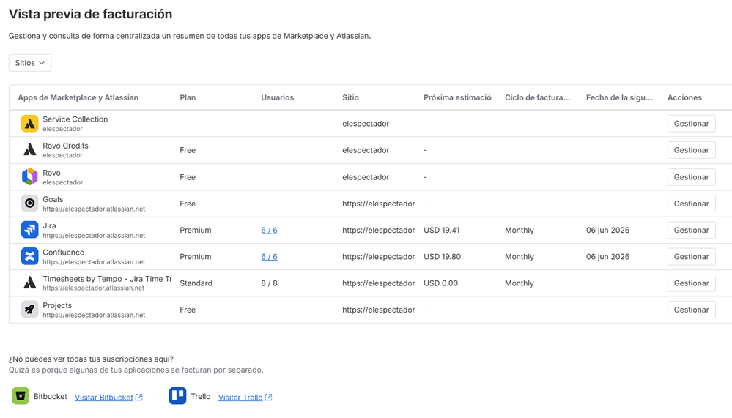Select the Goals app name
This screenshot has width=732, height=418.
[x=53, y=199]
